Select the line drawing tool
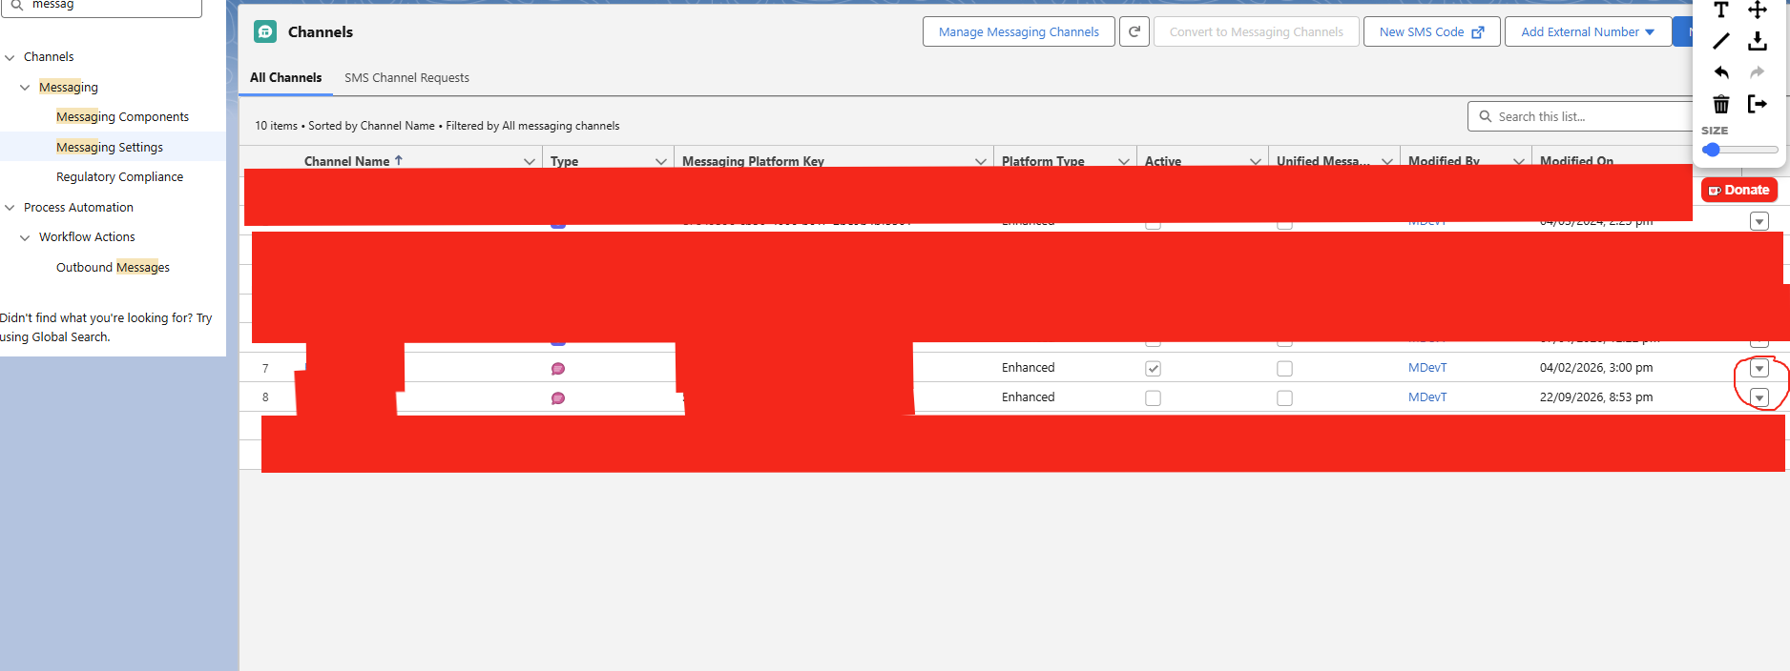The height and width of the screenshot is (671, 1790). tap(1721, 41)
